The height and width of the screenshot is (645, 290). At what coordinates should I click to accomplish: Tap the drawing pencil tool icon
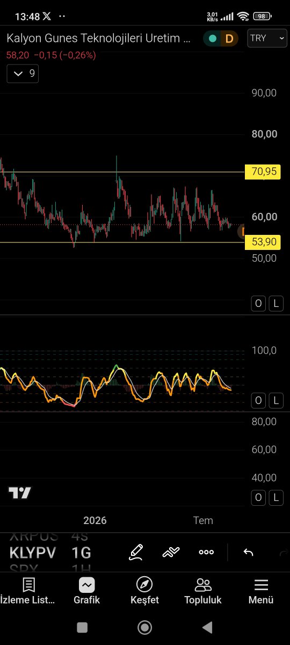pos(136,552)
